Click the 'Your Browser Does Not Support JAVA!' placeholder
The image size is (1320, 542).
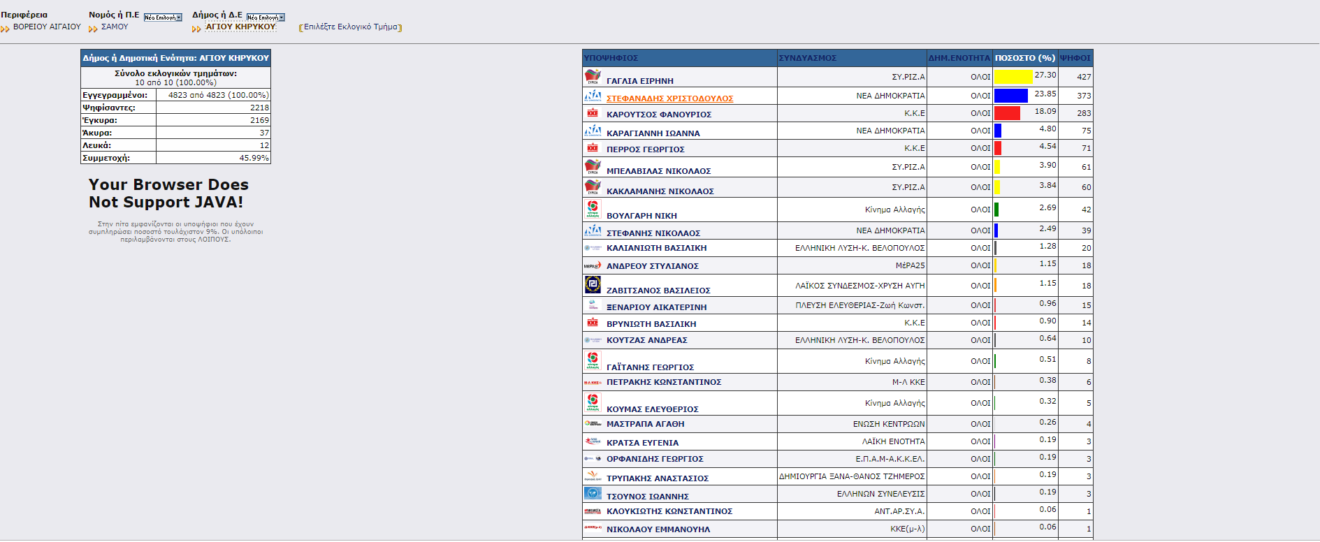tap(168, 193)
